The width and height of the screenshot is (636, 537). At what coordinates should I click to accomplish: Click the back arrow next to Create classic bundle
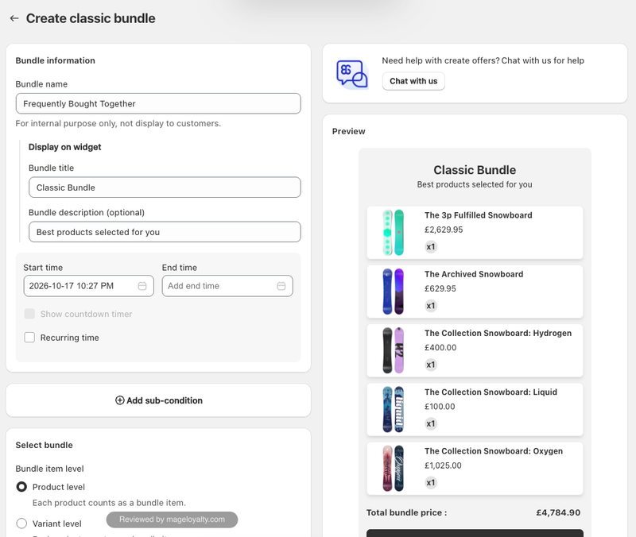click(x=14, y=18)
